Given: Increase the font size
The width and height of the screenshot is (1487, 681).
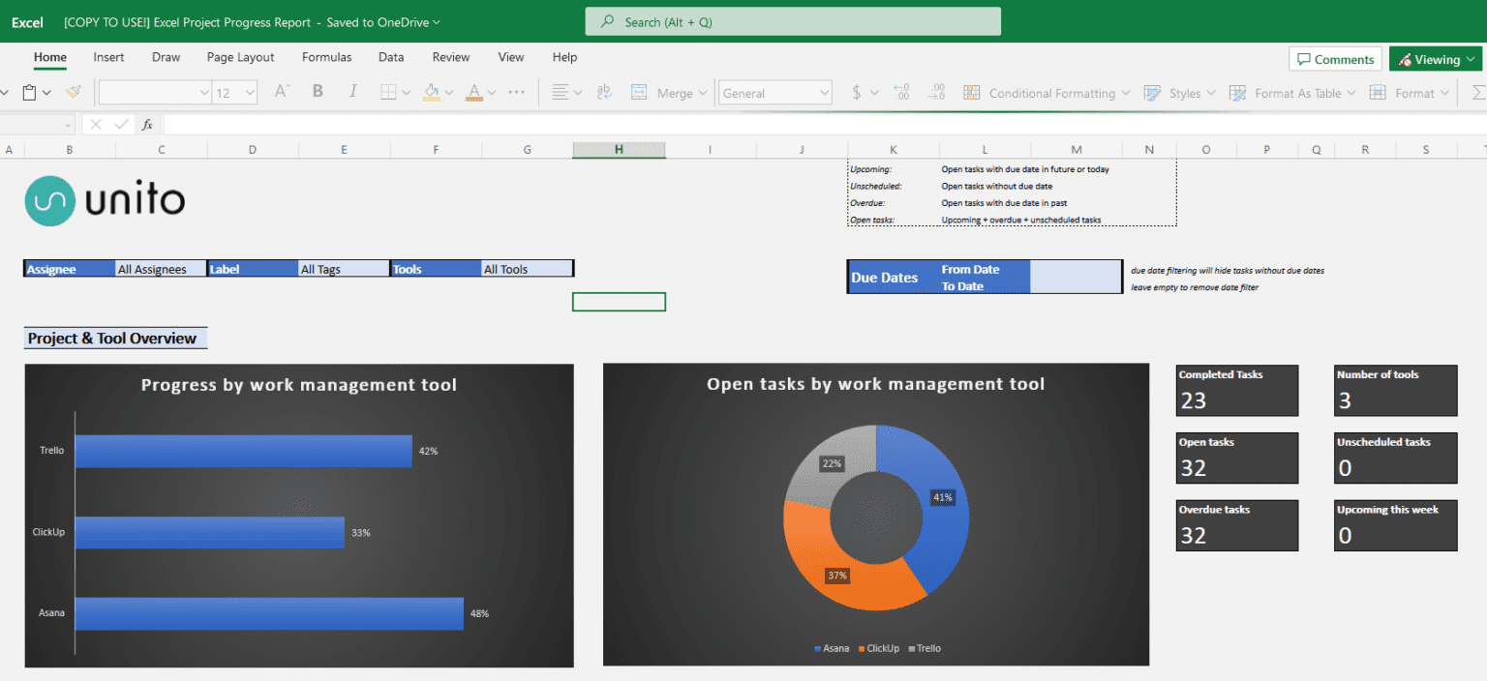Looking at the screenshot, I should (x=284, y=92).
